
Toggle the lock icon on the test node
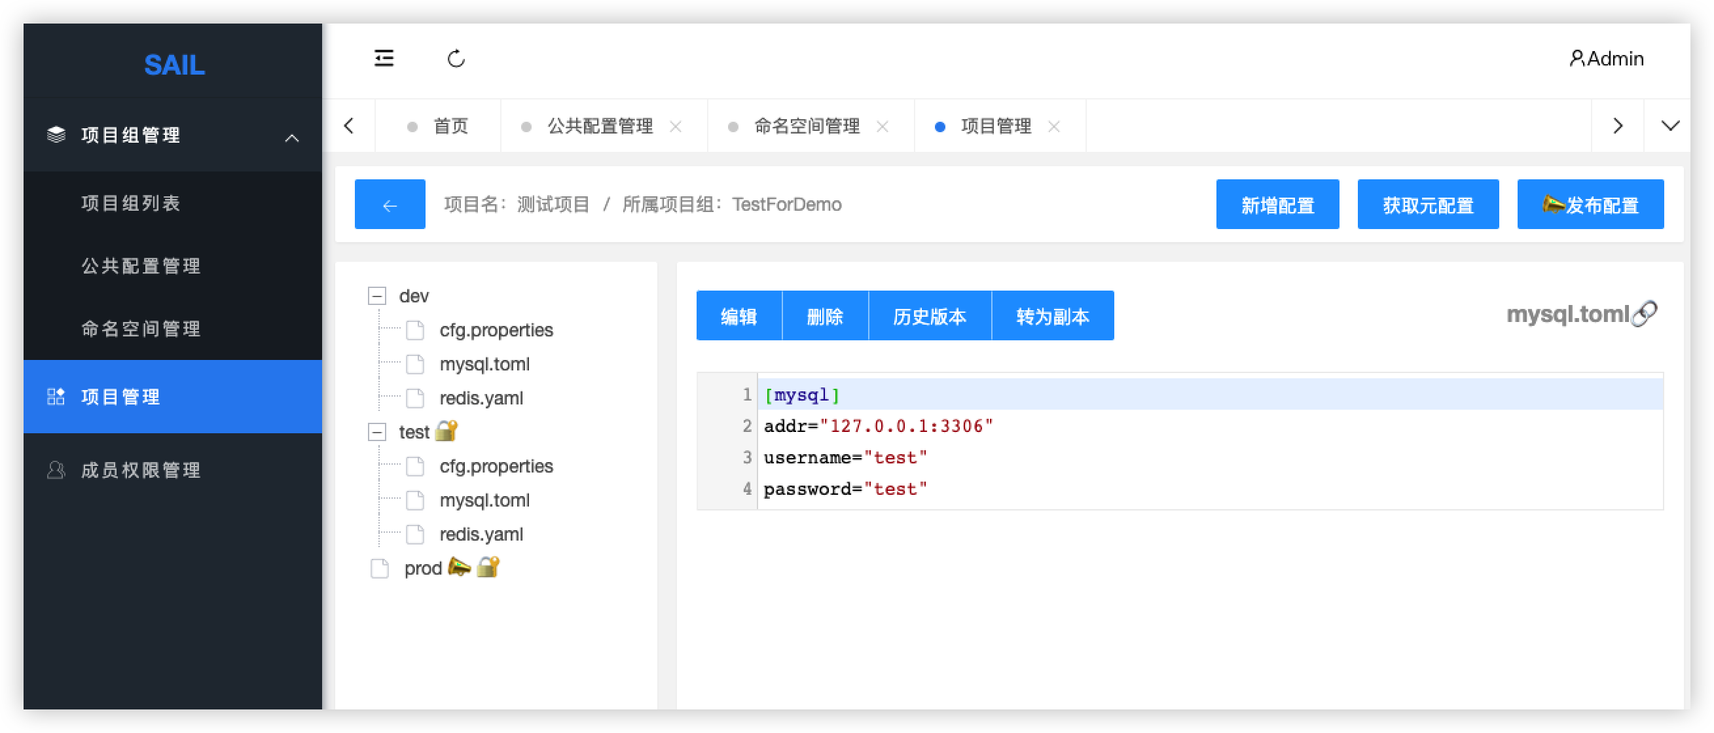click(x=447, y=431)
